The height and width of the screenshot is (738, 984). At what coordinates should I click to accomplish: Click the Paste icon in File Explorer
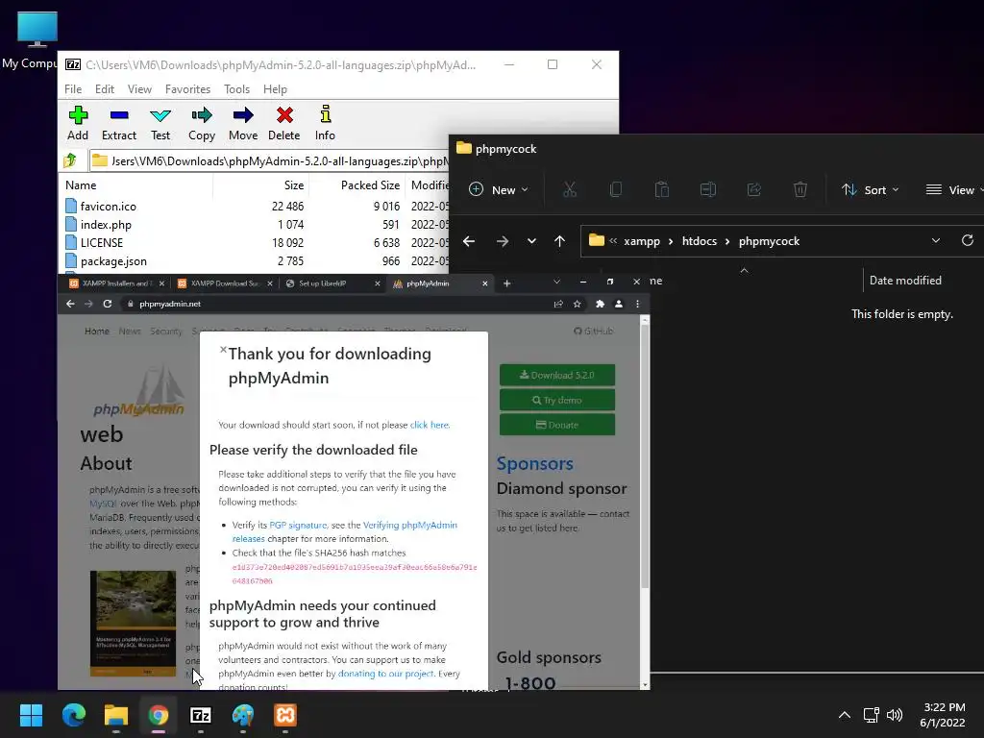click(661, 189)
